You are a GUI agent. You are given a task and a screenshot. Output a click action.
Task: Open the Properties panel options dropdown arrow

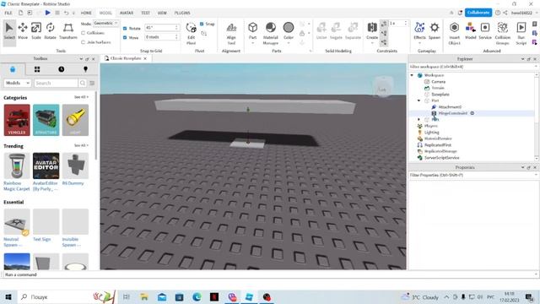pos(522,167)
